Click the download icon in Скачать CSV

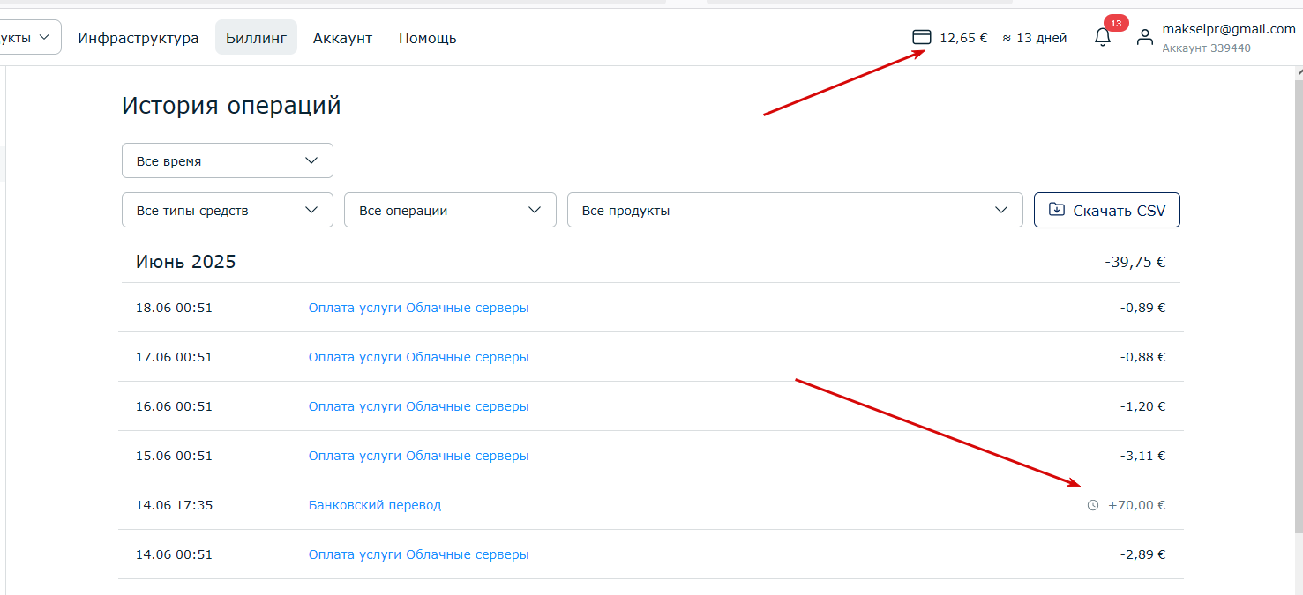[x=1056, y=210]
